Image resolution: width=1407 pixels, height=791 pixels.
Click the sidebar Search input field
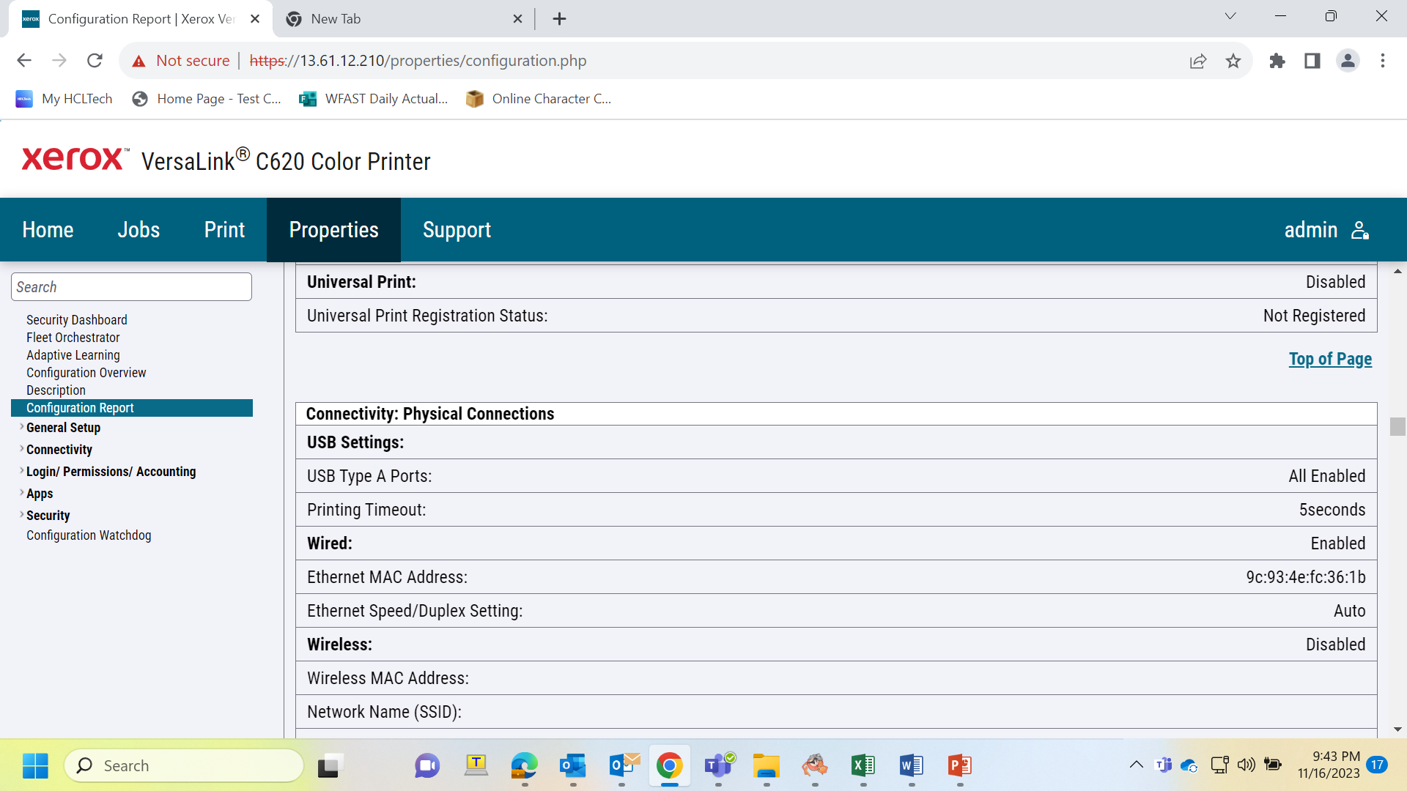[x=131, y=286]
